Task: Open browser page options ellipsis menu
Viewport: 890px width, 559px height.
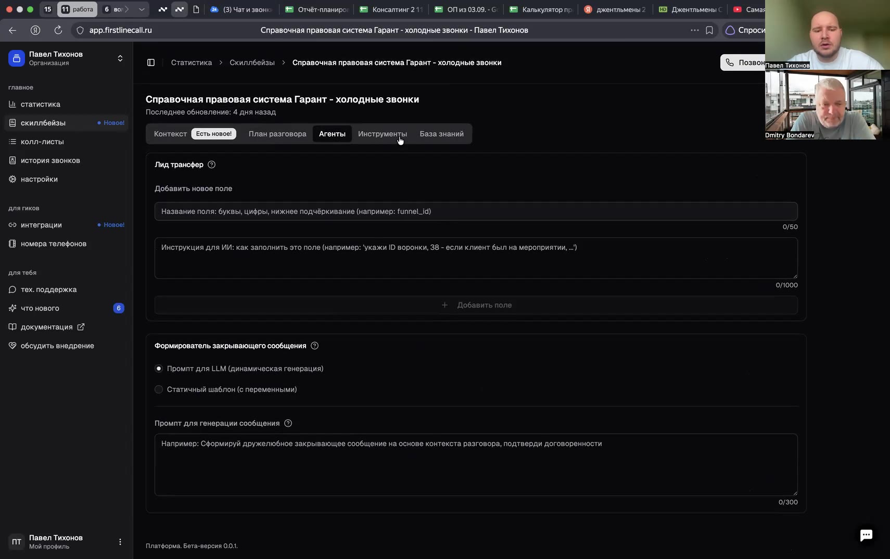Action: pos(695,30)
